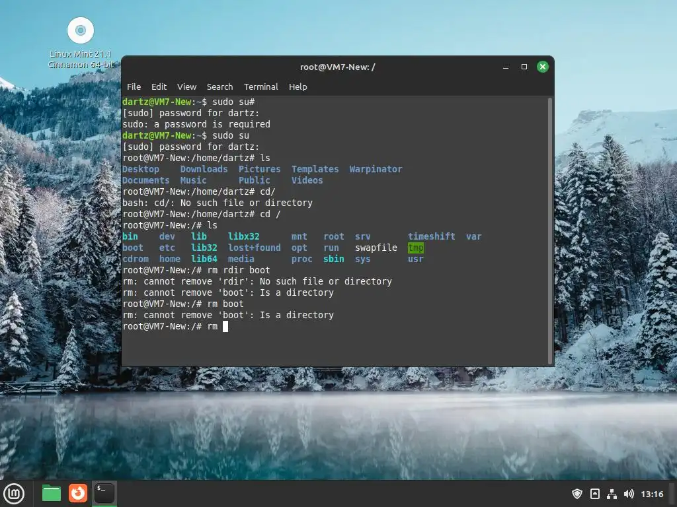Open Firefox from the taskbar
This screenshot has height=507, width=677.
[x=78, y=493]
